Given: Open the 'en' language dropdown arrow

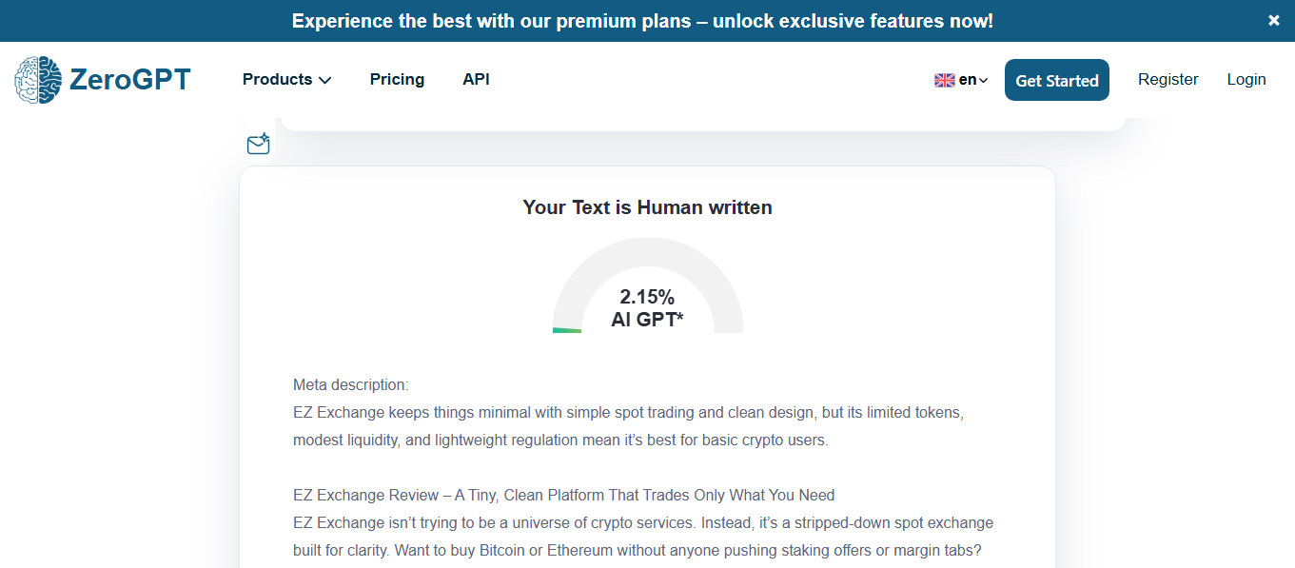Looking at the screenshot, I should tap(984, 81).
